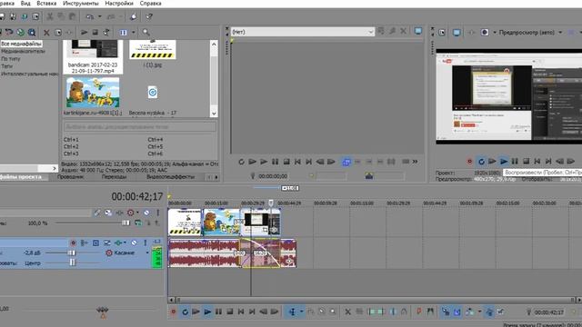The height and width of the screenshot is (327, 582).
Task: Mute the audio track
Action: coord(134,243)
